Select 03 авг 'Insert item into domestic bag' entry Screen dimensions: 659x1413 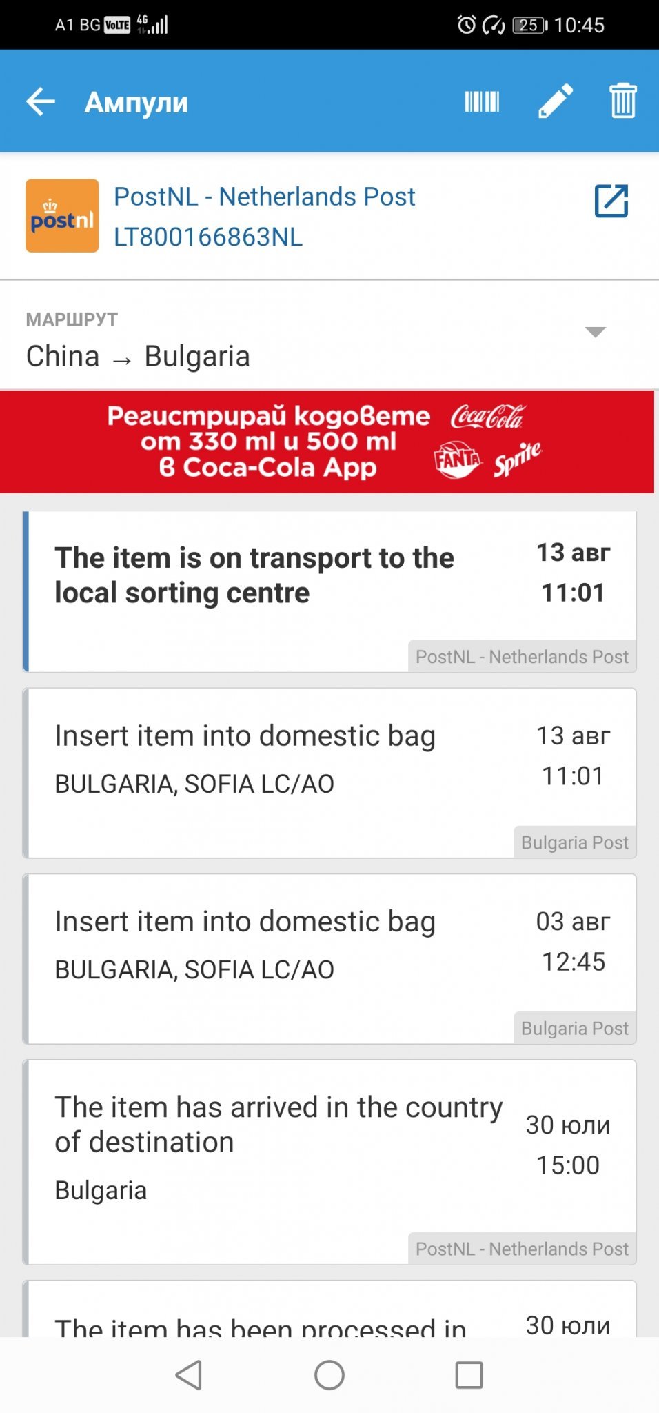pyautogui.click(x=329, y=958)
